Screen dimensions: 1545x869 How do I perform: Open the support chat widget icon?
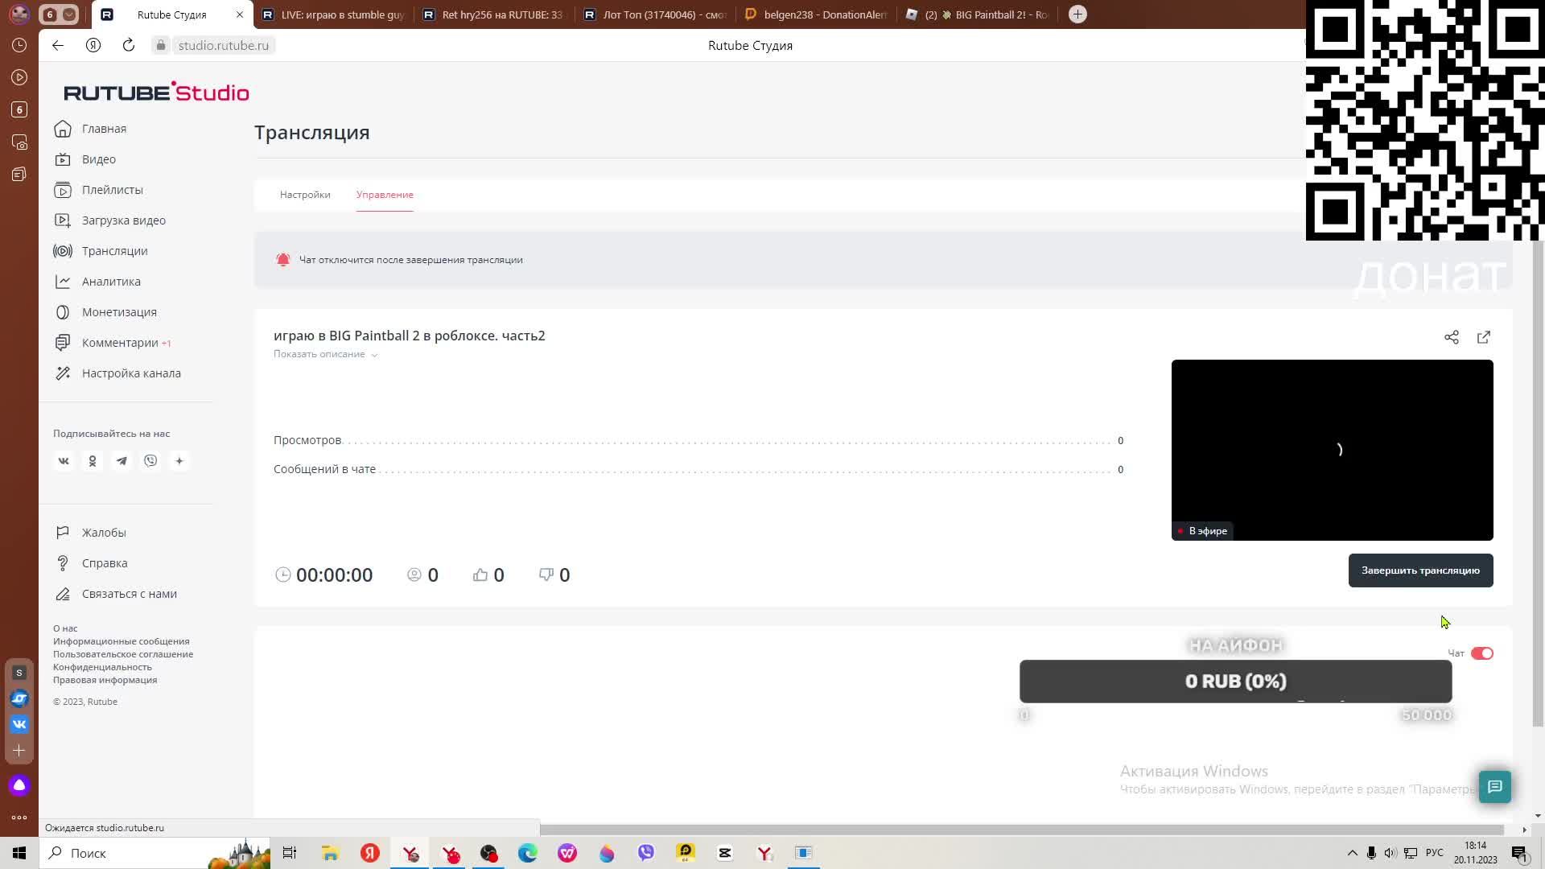(x=1494, y=786)
